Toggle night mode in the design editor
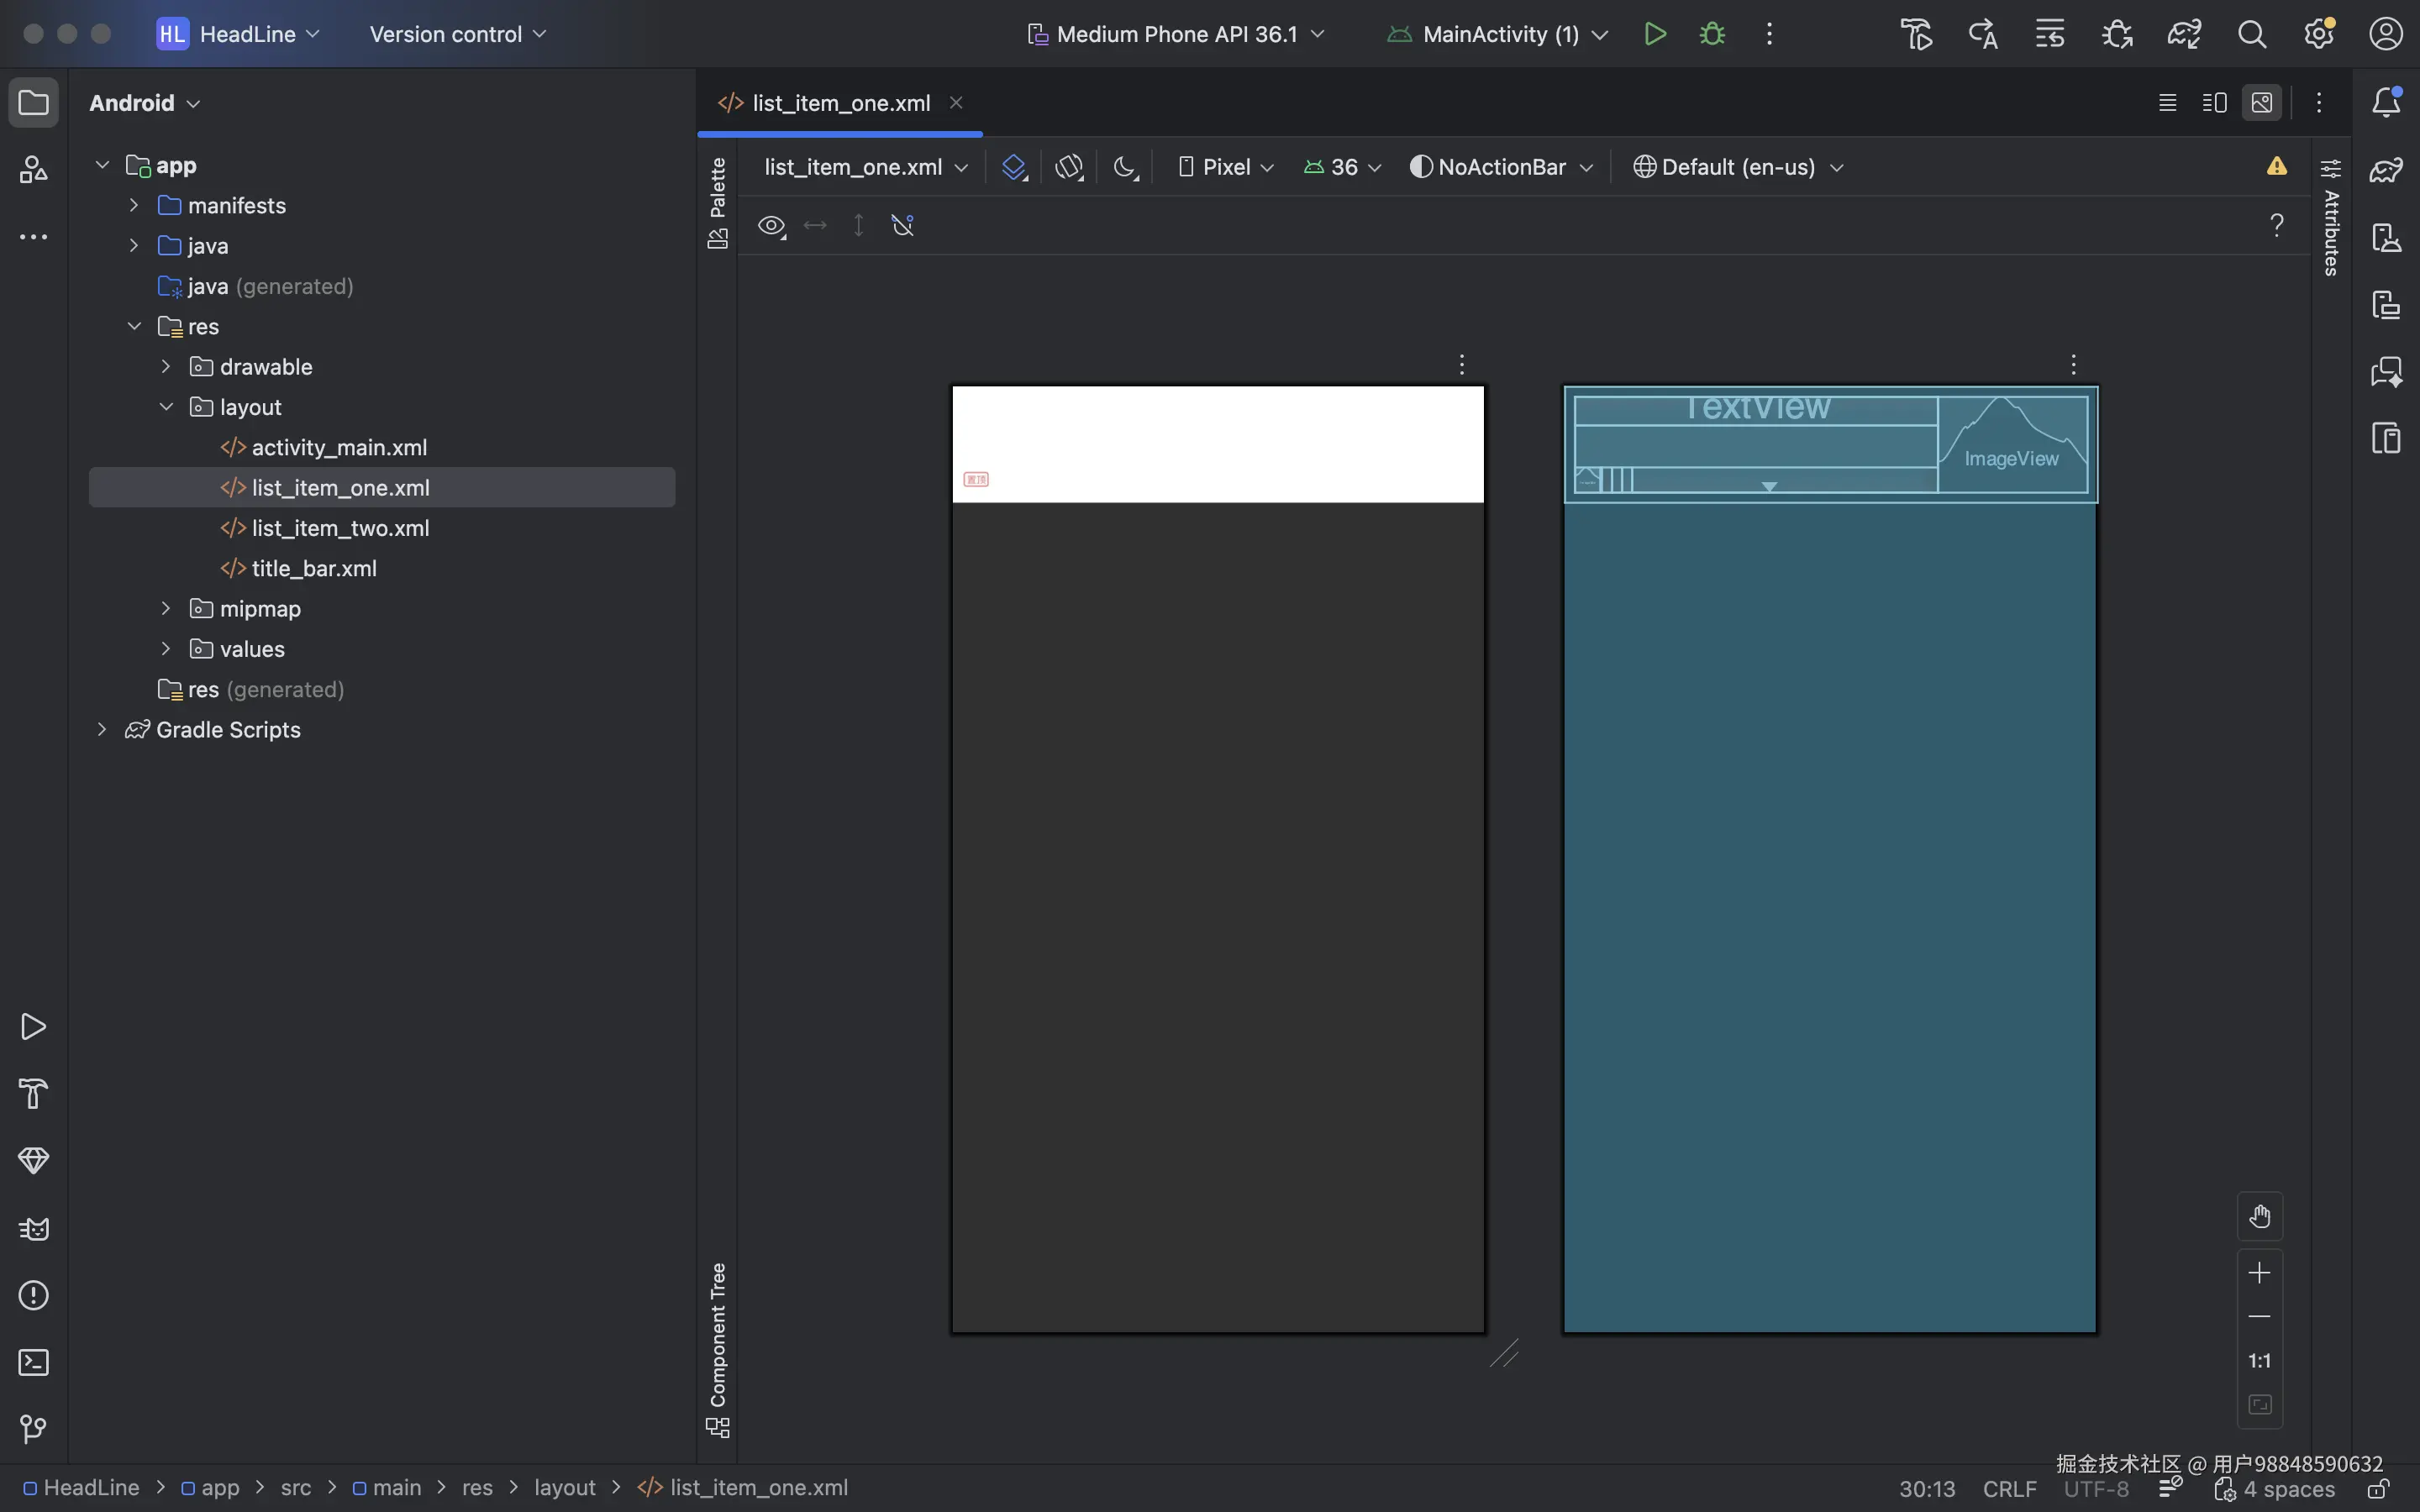The image size is (2420, 1512). 1125,167
